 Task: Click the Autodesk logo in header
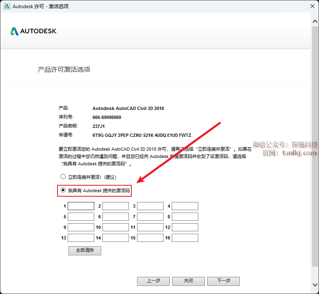point(34,31)
